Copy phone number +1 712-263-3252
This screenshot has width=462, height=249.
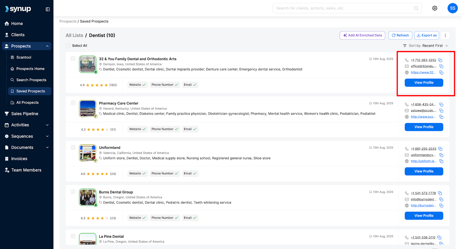point(440,60)
